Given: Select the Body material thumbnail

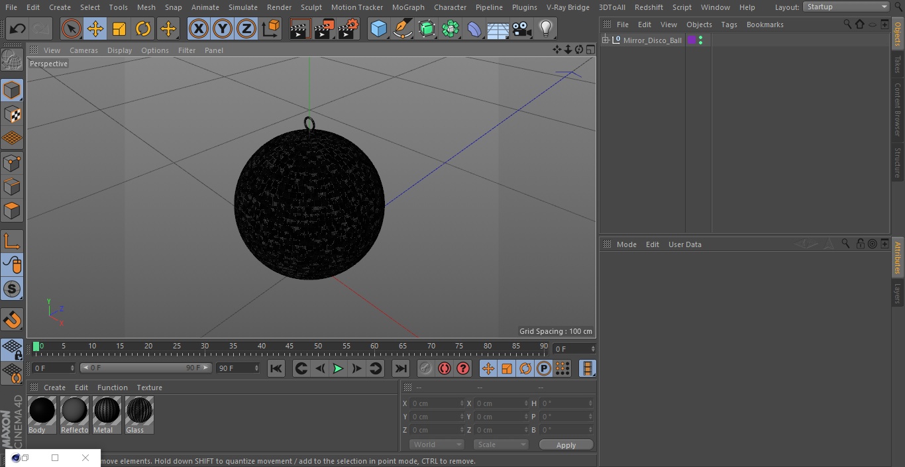Looking at the screenshot, I should (42, 415).
